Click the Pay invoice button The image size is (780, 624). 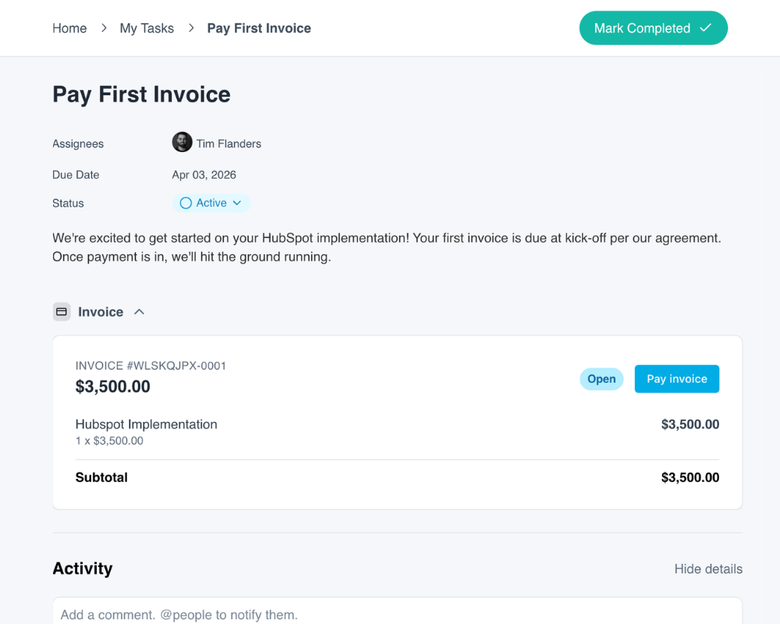676,378
